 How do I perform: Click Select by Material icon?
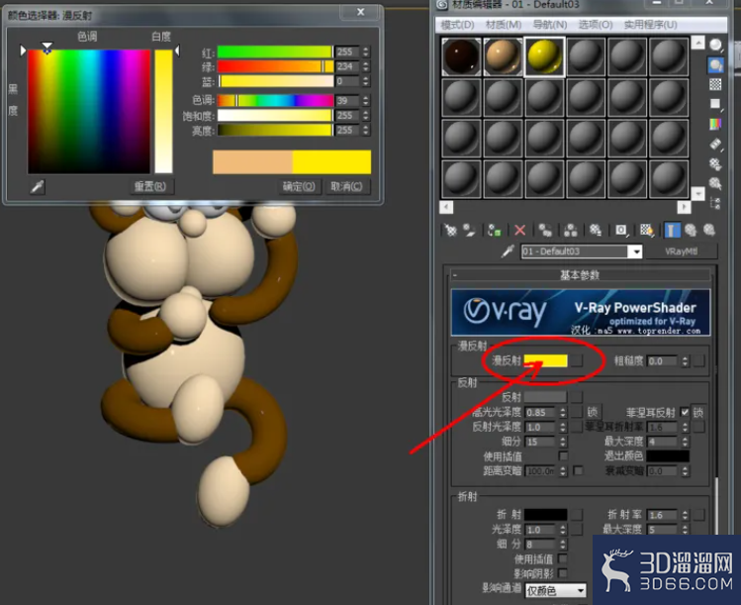click(x=715, y=183)
